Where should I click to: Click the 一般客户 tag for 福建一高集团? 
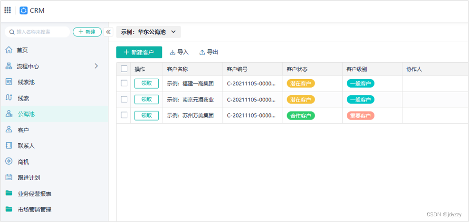pos(361,83)
